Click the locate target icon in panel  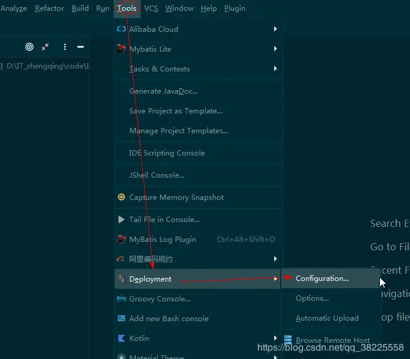pos(29,47)
